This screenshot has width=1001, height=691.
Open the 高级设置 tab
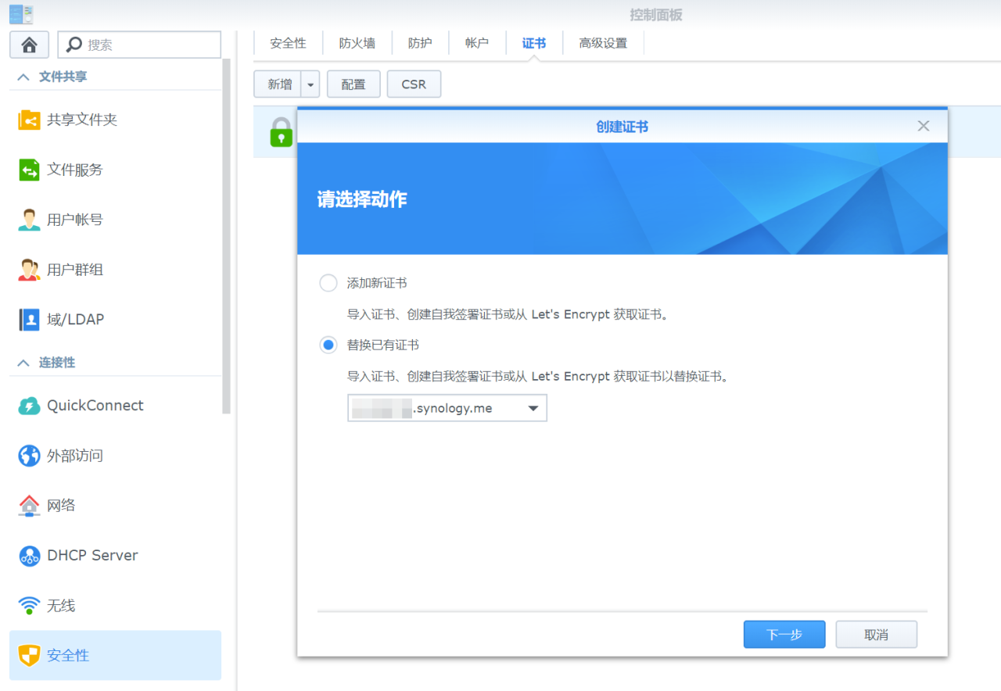tap(603, 43)
